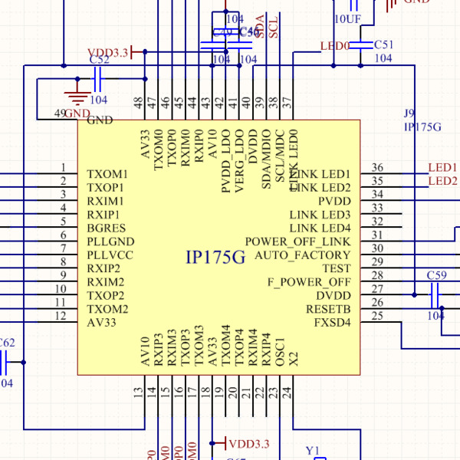Click the RXIM1 pin name
The width and height of the screenshot is (460, 460).
105,201
